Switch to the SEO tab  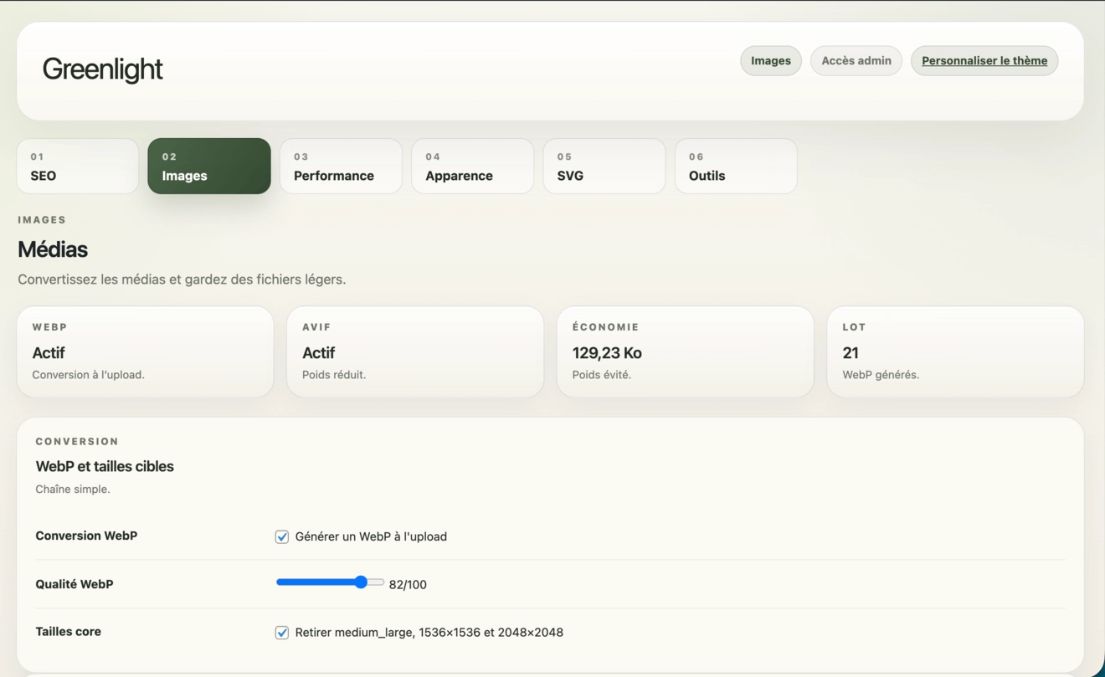tap(77, 166)
